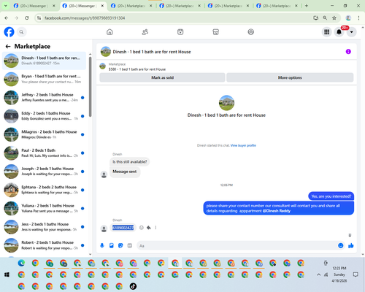Screen dimensions: 365x292
Task: Click the large house listing photo
Action: point(226,103)
